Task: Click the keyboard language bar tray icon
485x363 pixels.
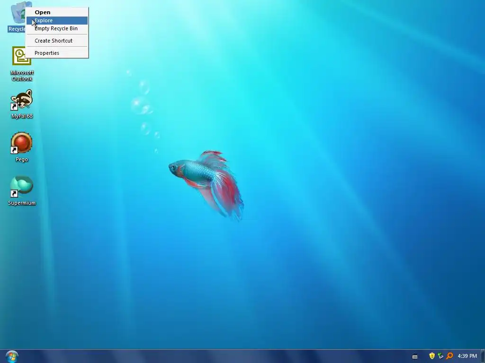Action: click(415, 356)
